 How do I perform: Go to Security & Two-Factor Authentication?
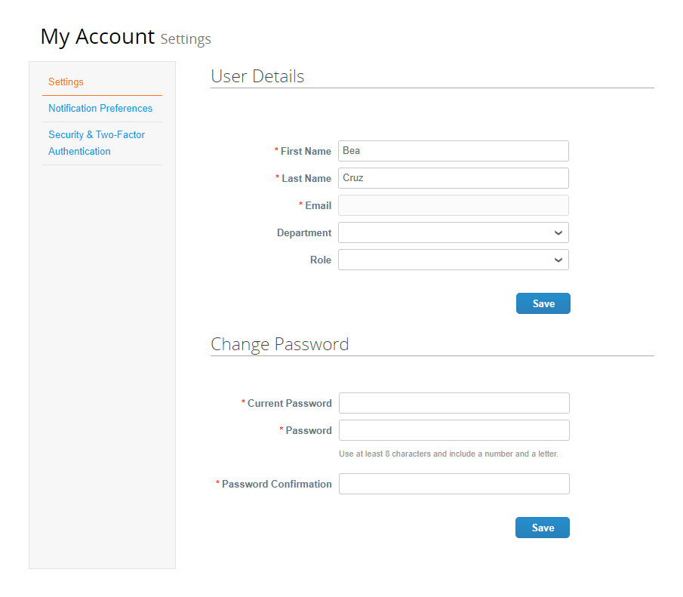tap(97, 143)
